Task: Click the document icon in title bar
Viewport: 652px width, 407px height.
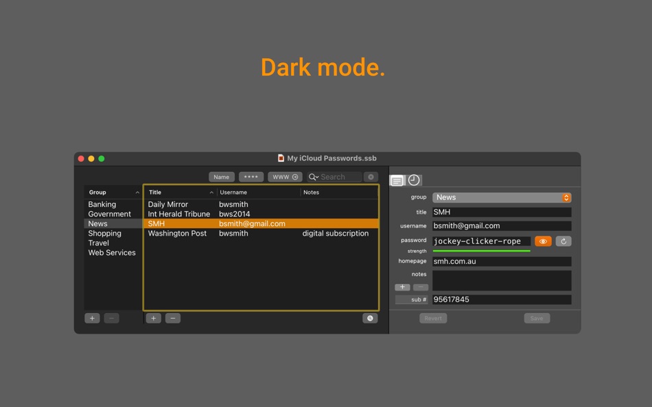Action: 281,158
